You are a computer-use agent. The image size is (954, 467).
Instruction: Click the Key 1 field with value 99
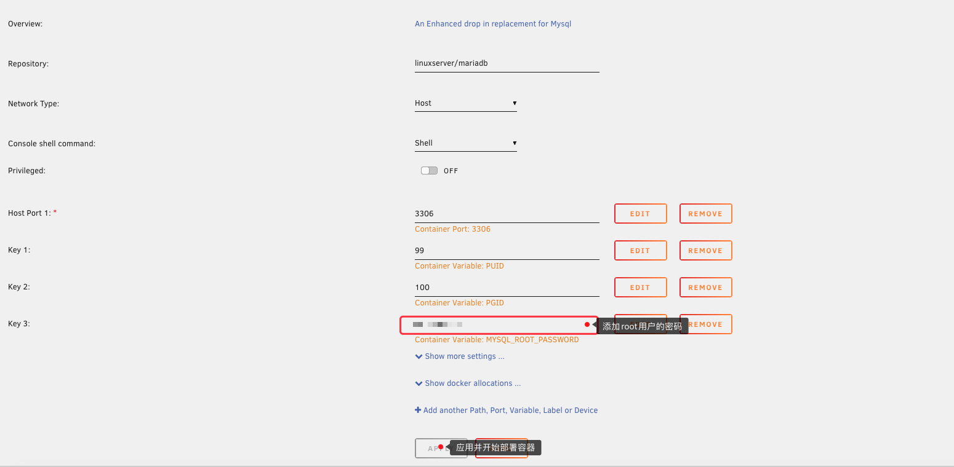coord(507,251)
